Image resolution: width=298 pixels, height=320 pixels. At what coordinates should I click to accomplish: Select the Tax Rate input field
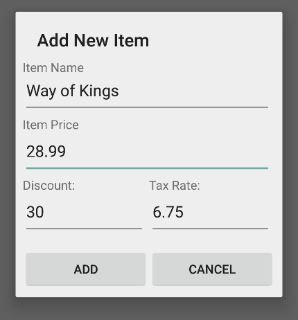click(x=210, y=212)
